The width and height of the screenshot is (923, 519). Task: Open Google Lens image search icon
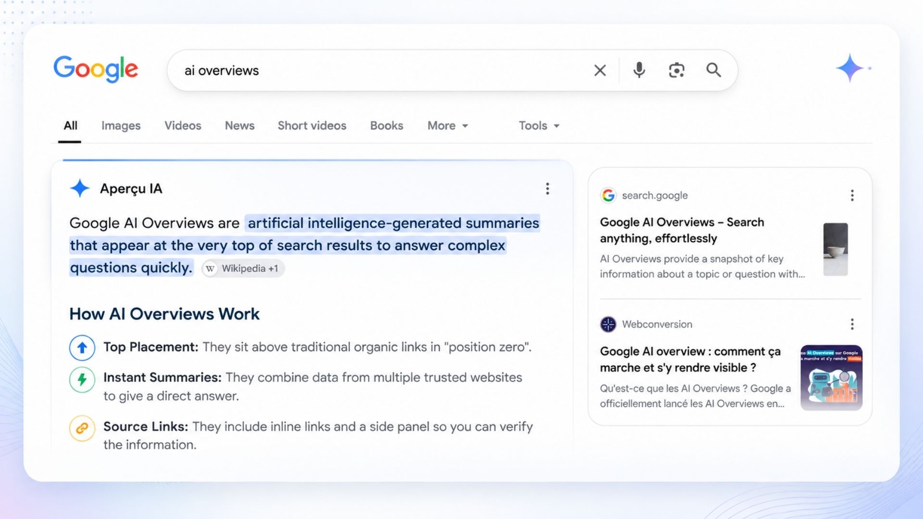click(676, 70)
